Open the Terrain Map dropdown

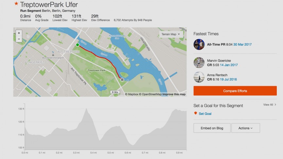(170, 34)
